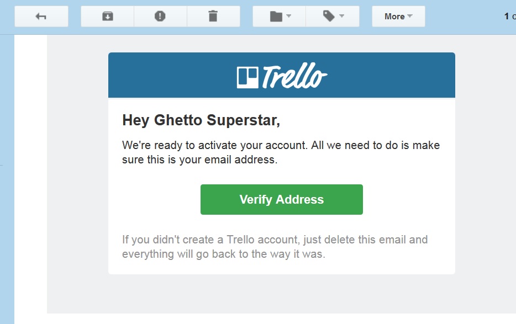Image resolution: width=516 pixels, height=324 pixels.
Task: Expand the folder dropdown arrow
Action: 289,17
